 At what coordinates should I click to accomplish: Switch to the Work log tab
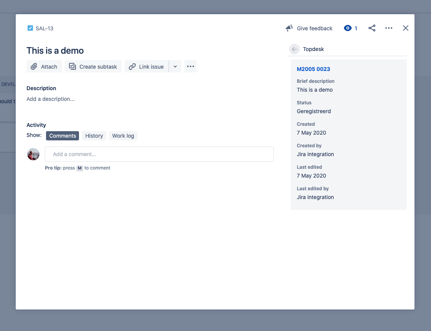click(x=123, y=136)
